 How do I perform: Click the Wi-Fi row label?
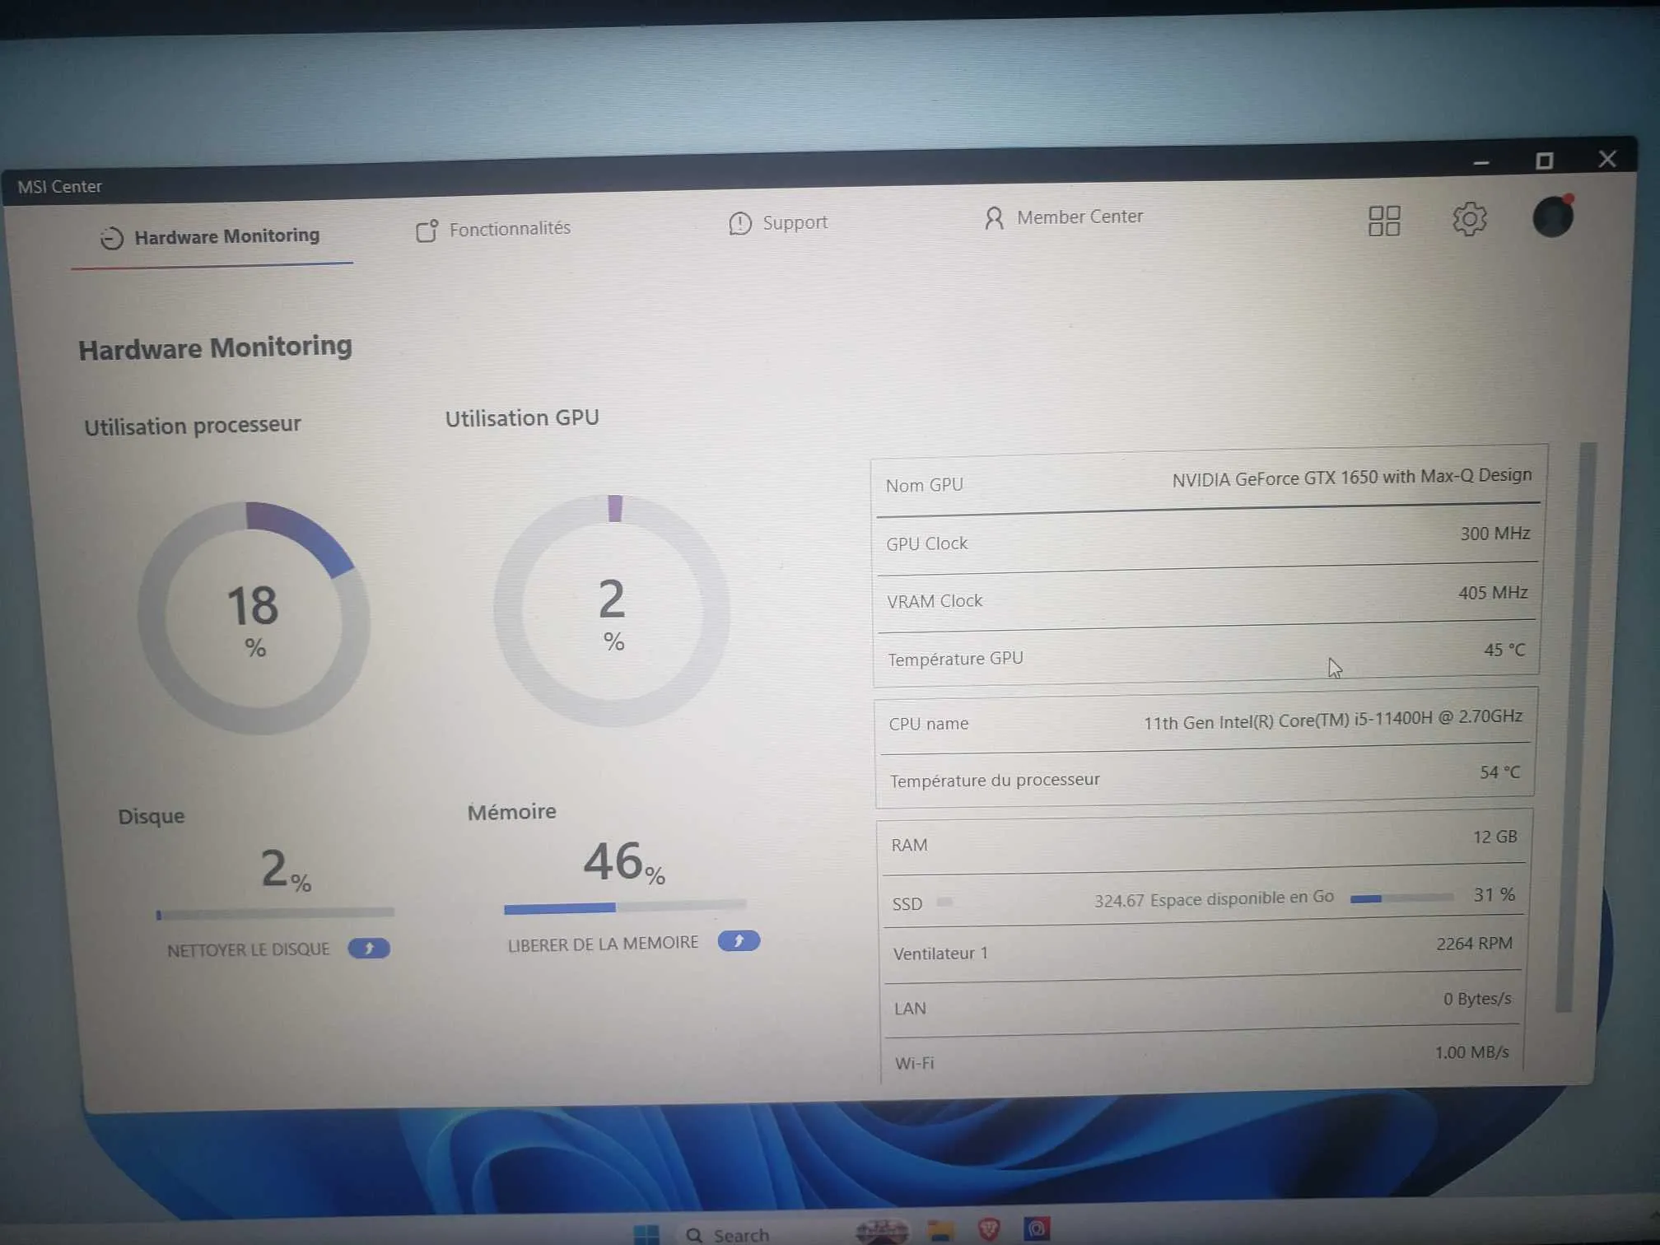[x=915, y=1063]
